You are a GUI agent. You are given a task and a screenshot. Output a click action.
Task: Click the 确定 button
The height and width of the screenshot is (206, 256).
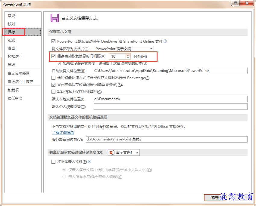(x=215, y=198)
